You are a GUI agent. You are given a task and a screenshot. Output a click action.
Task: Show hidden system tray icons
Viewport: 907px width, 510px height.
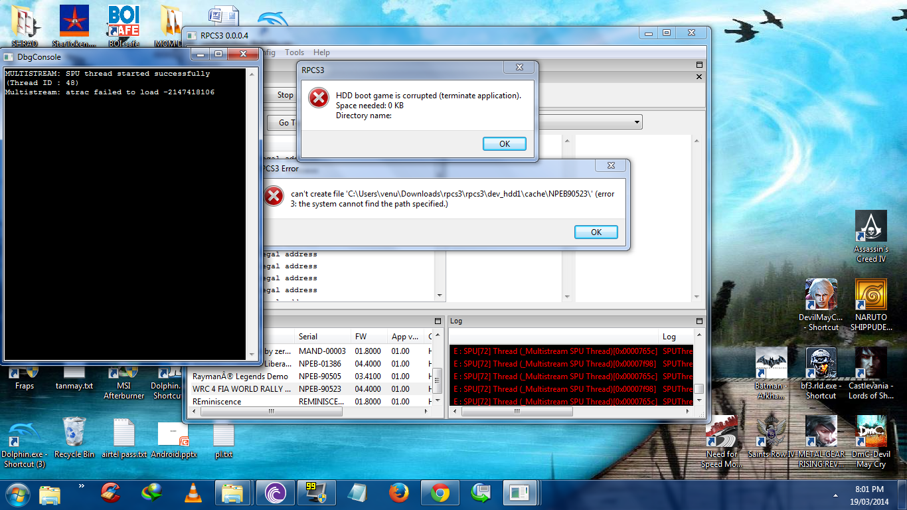point(835,495)
